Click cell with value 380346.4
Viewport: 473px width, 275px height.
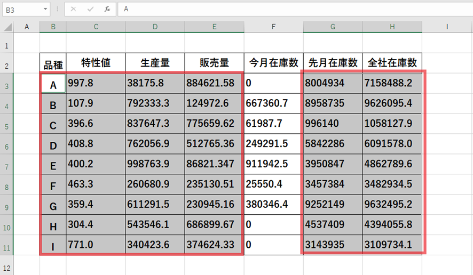tap(274, 205)
